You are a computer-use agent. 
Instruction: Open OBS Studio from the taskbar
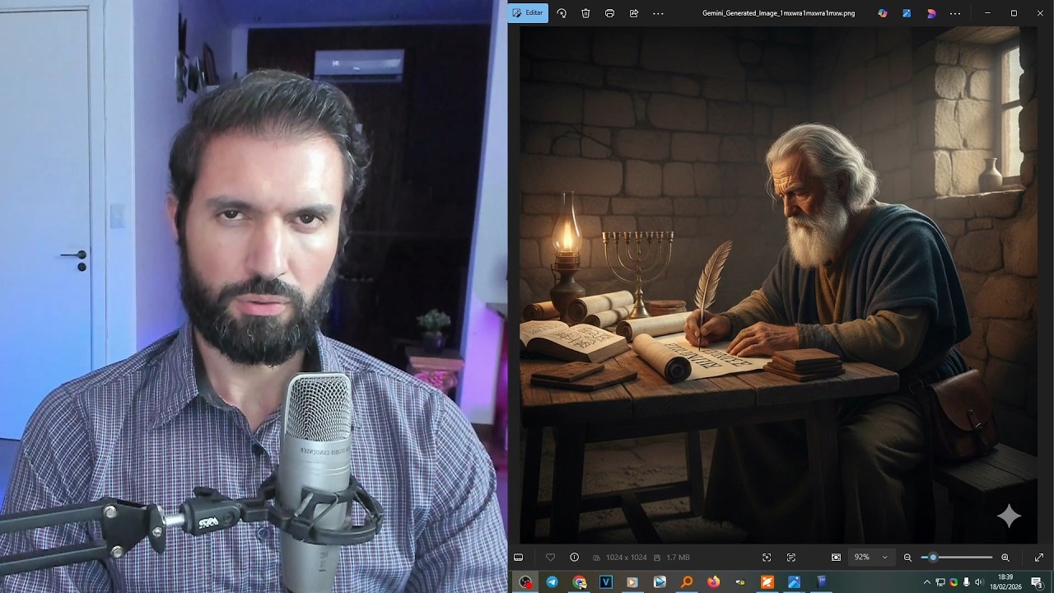pyautogui.click(x=525, y=582)
